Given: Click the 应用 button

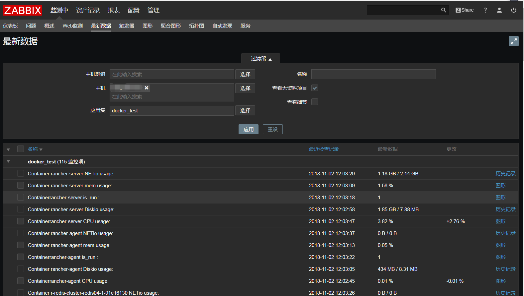Looking at the screenshot, I should tap(249, 129).
